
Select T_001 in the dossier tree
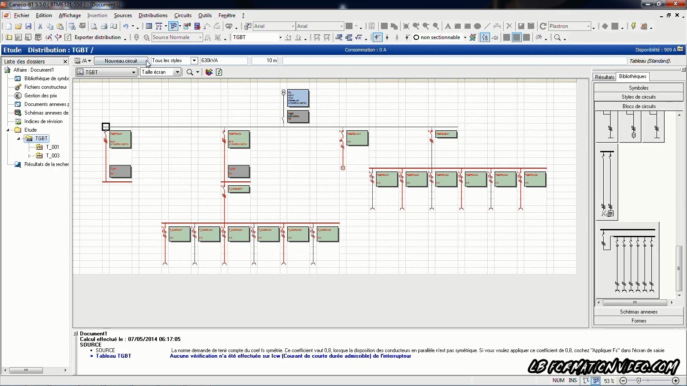tap(52, 147)
